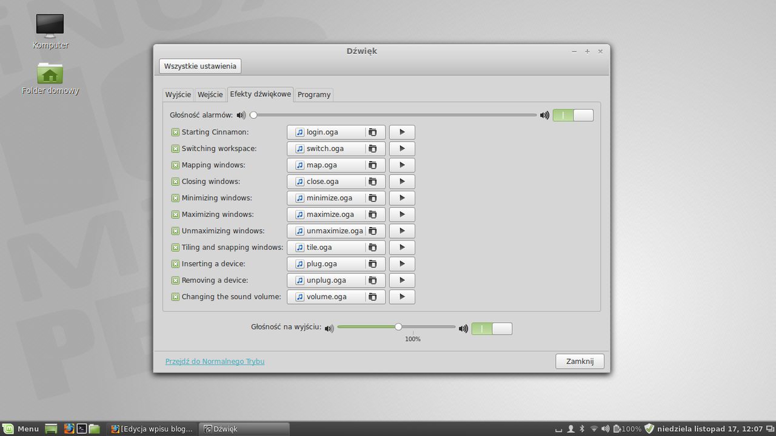The height and width of the screenshot is (436, 776).
Task: Open the plug.oga file chooser
Action: click(336, 263)
